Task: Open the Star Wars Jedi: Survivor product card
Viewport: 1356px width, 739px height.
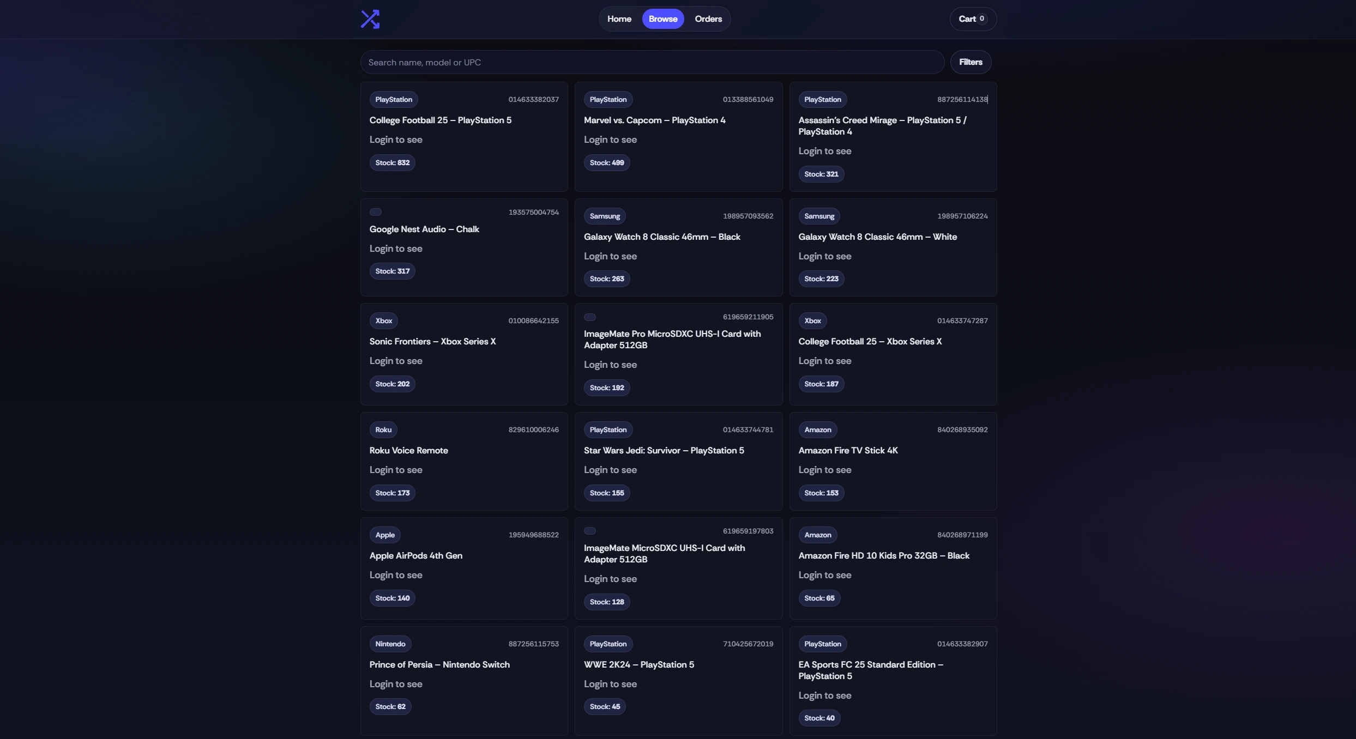Action: [664, 451]
